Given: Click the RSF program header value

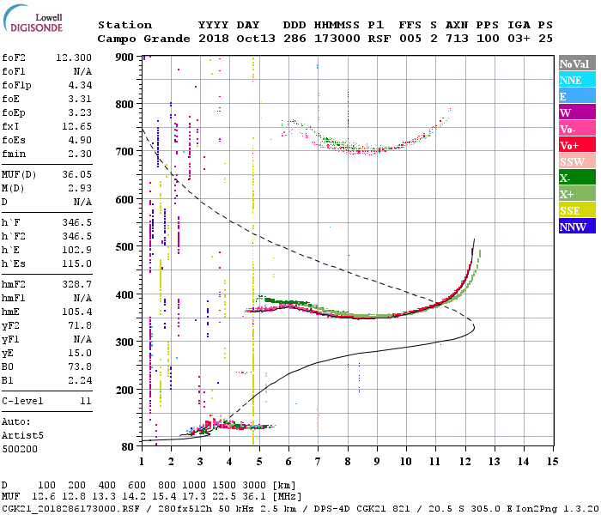Looking at the screenshot, I should point(379,39).
